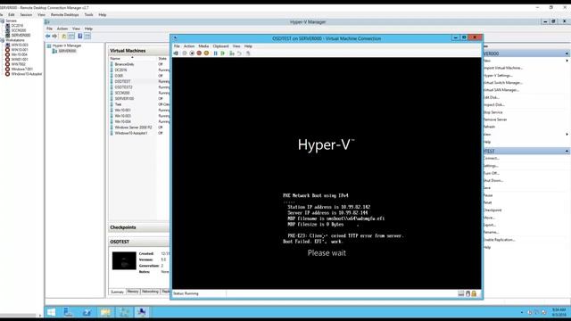Open the Action menu in VM Connection window
This screenshot has width=571, height=321.
(189, 46)
